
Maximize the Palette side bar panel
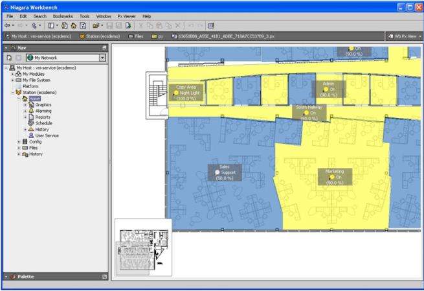pos(104,277)
